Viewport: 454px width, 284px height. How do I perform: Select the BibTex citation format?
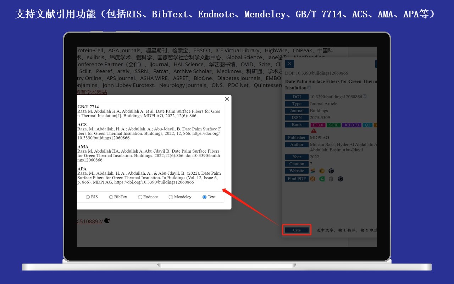pyautogui.click(x=111, y=197)
